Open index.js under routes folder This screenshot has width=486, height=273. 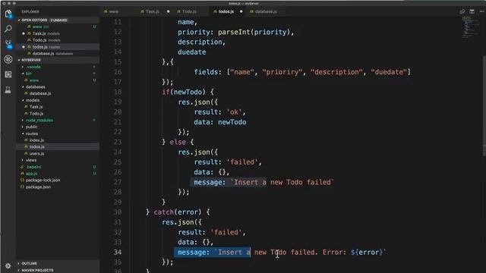(x=36, y=140)
